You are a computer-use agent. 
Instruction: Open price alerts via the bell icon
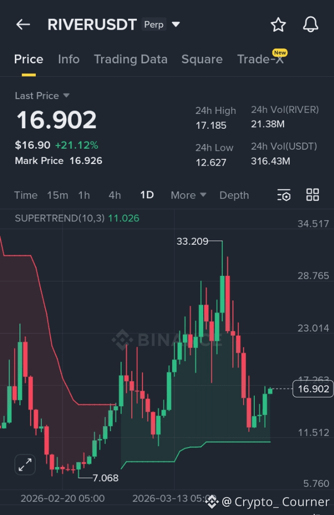click(311, 25)
